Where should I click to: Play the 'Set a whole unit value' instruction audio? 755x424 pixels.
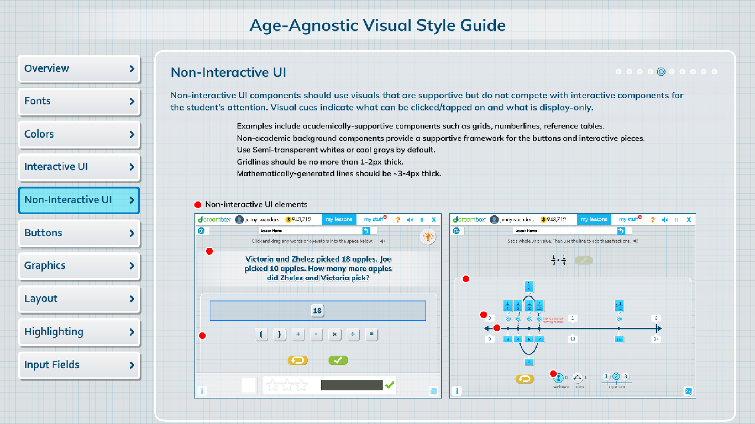(x=636, y=241)
